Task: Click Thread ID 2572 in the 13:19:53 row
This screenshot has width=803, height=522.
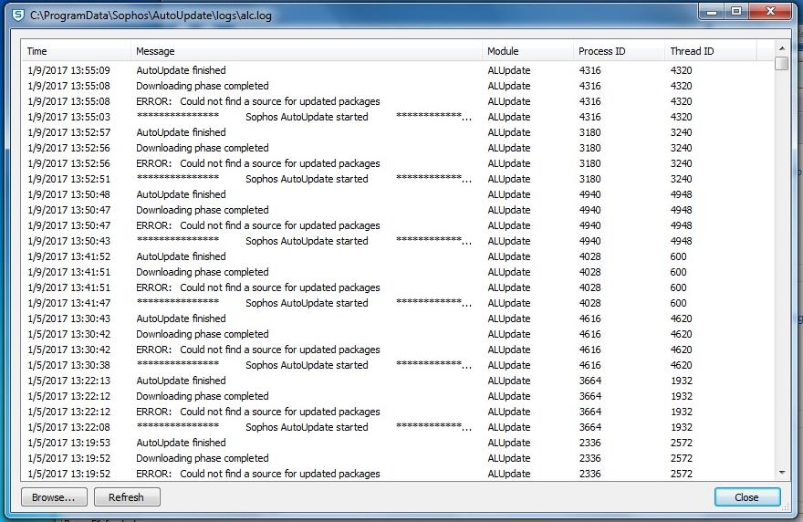Action: click(681, 443)
